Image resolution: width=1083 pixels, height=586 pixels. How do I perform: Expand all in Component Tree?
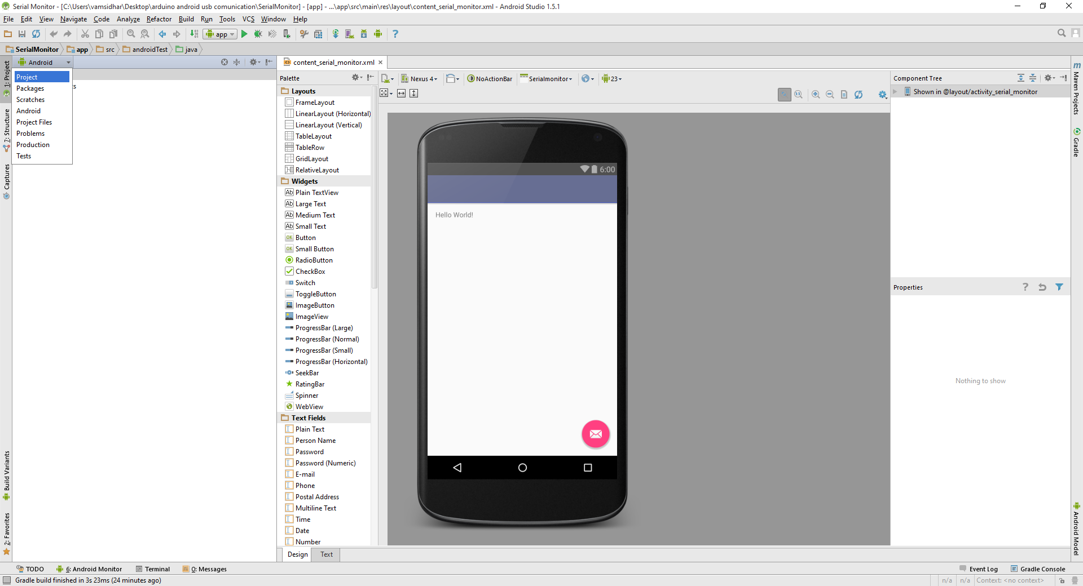[x=1021, y=78]
